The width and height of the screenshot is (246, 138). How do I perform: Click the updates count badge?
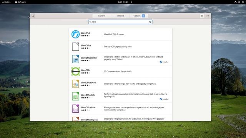143,16
